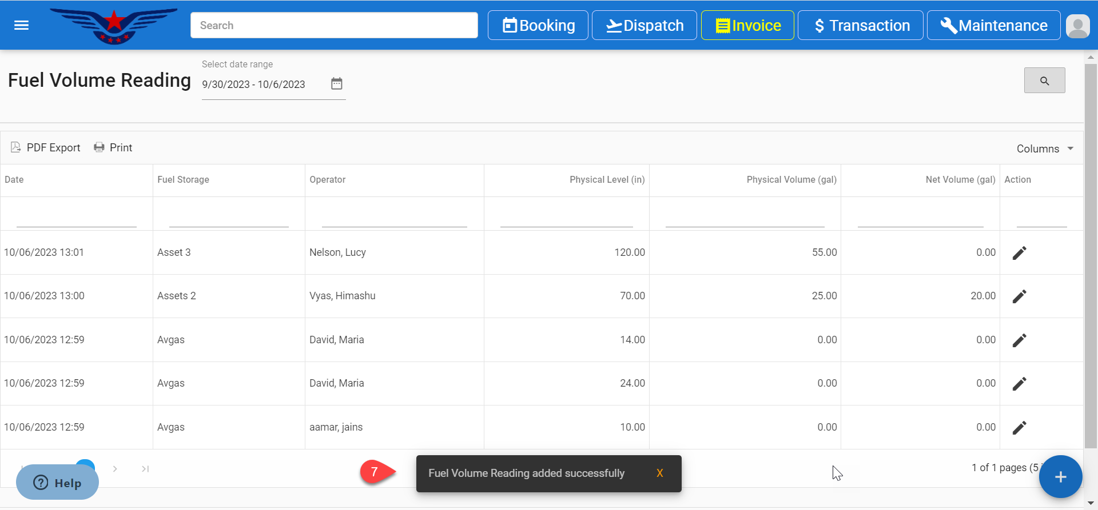This screenshot has height=510, width=1098.
Task: Open the user profile avatar
Action: tap(1077, 26)
